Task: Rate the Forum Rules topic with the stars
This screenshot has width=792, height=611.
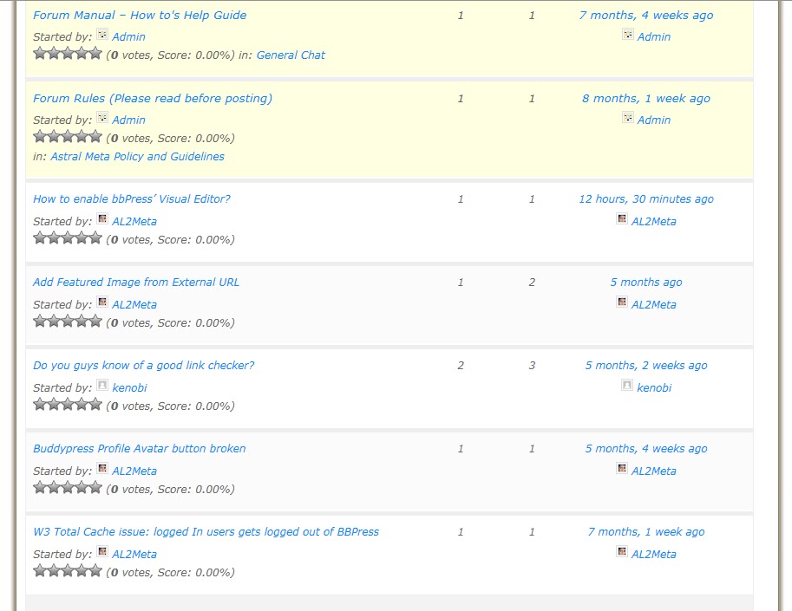Action: coord(68,136)
